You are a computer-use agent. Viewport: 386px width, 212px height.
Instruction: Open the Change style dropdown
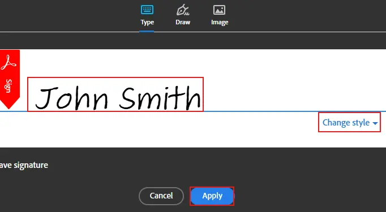click(349, 122)
